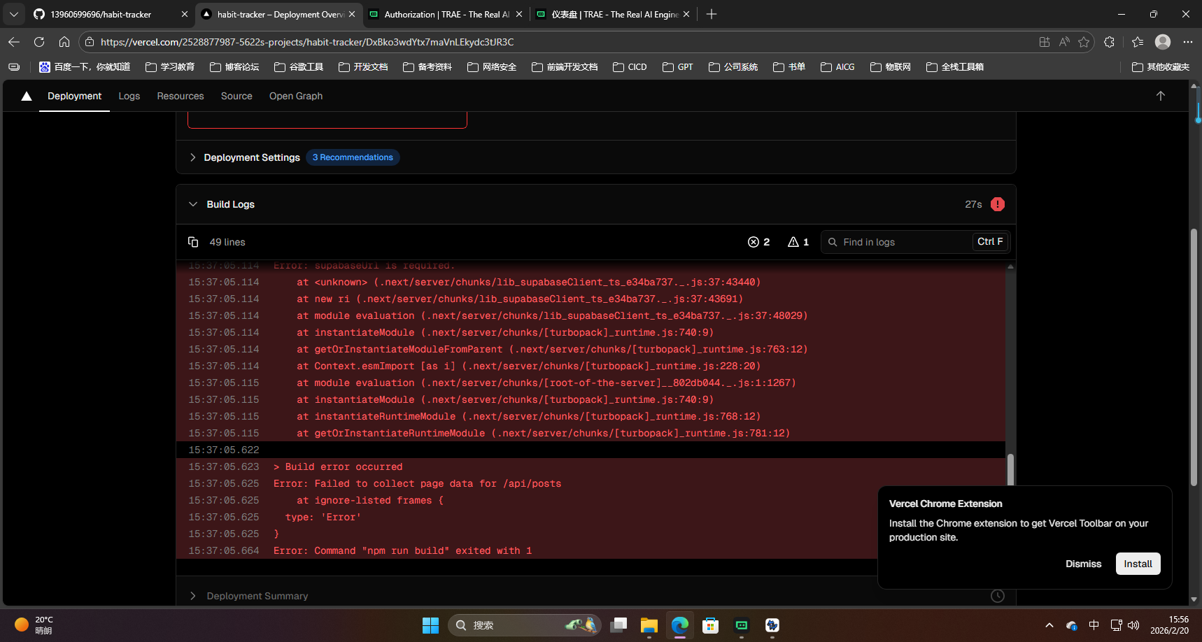Click the browser address bar URL
The width and height of the screenshot is (1202, 642).
(307, 42)
